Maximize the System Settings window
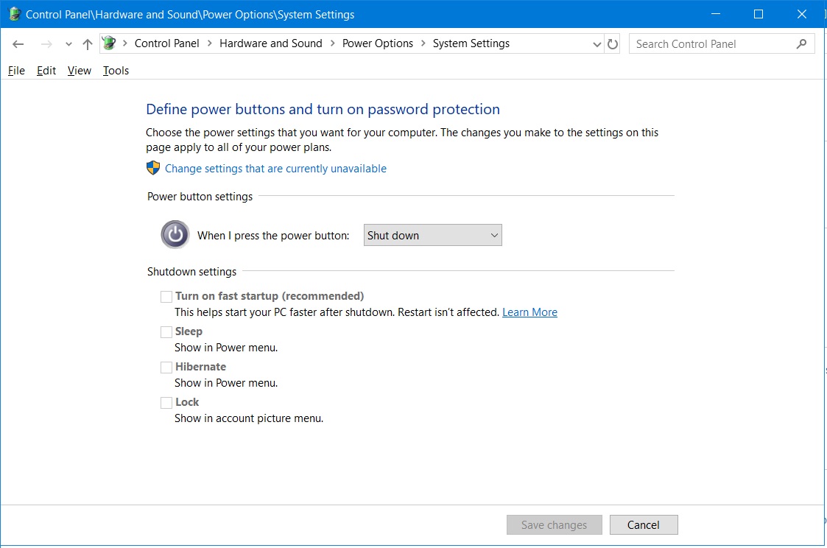The width and height of the screenshot is (827, 548). click(x=759, y=14)
